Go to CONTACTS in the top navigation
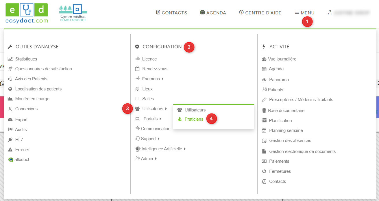 coord(171,13)
